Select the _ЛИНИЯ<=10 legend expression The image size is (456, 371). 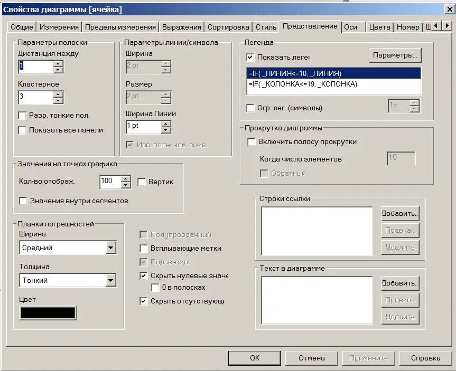pyautogui.click(x=333, y=73)
